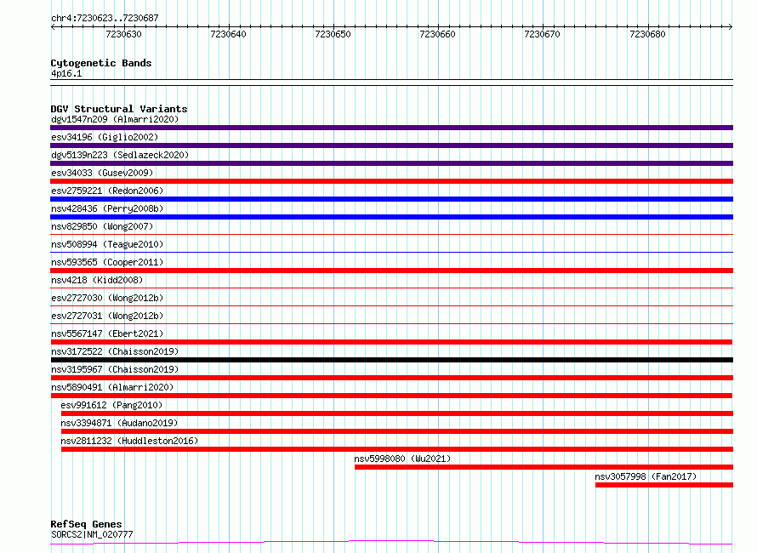This screenshot has height=553, width=757.
Task: Click the purple bar under esv34196
Action: click(391, 145)
